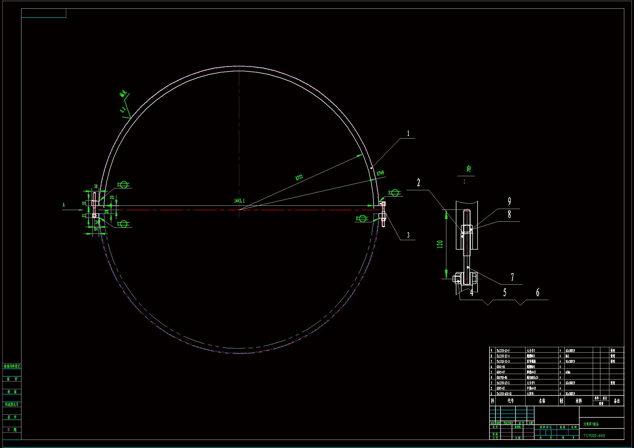The height and width of the screenshot is (448, 634).
Task: Click the TS1500-600 drawing number text
Action: pos(594,436)
